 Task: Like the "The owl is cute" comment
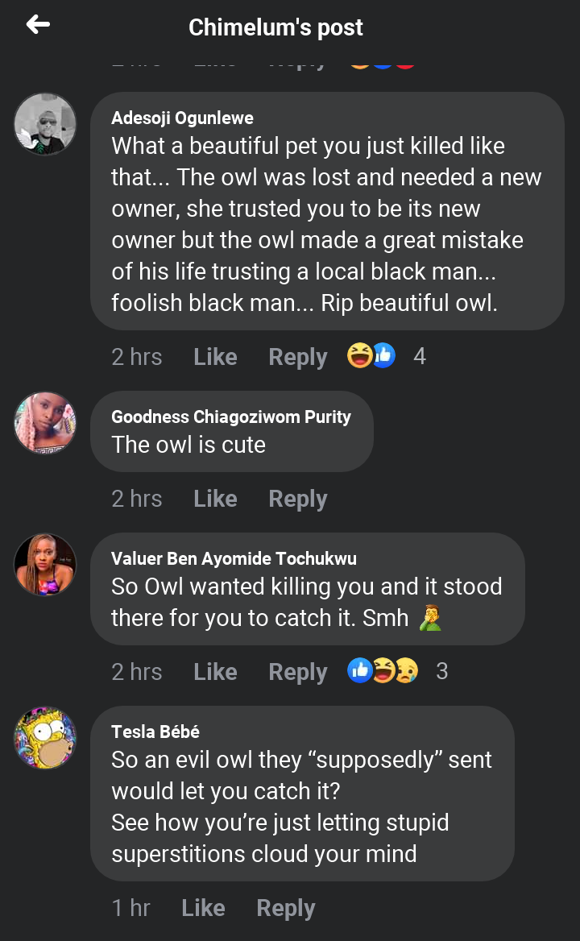[215, 499]
